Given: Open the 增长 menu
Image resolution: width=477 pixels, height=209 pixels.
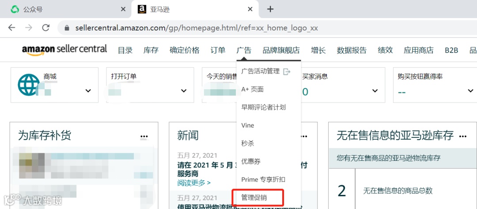Looking at the screenshot, I should [318, 50].
